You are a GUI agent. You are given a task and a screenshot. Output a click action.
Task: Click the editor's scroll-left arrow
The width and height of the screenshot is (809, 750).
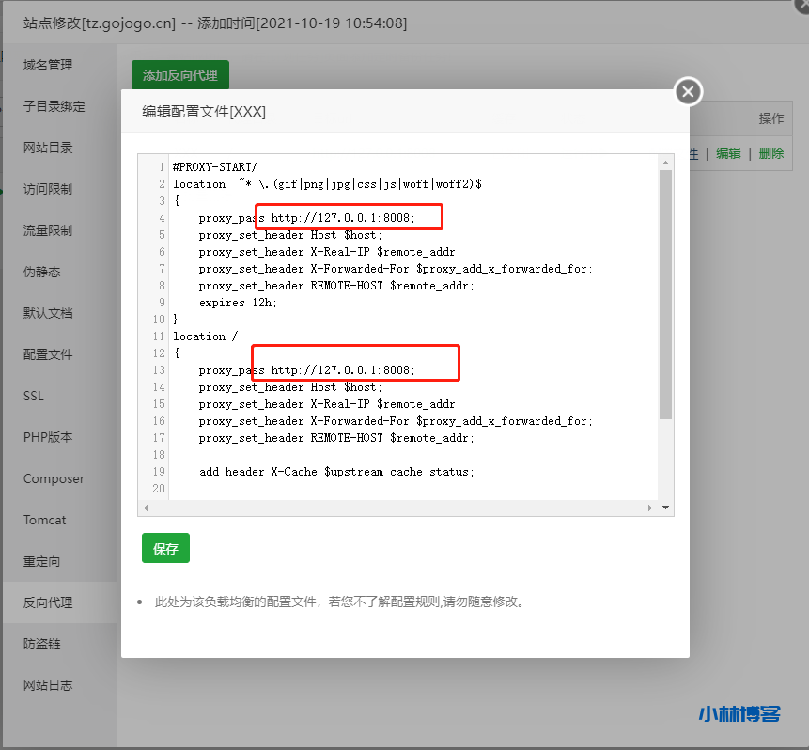pyautogui.click(x=146, y=508)
